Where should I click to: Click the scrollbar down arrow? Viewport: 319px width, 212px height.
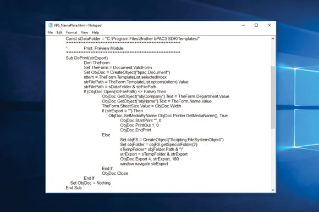(273, 190)
